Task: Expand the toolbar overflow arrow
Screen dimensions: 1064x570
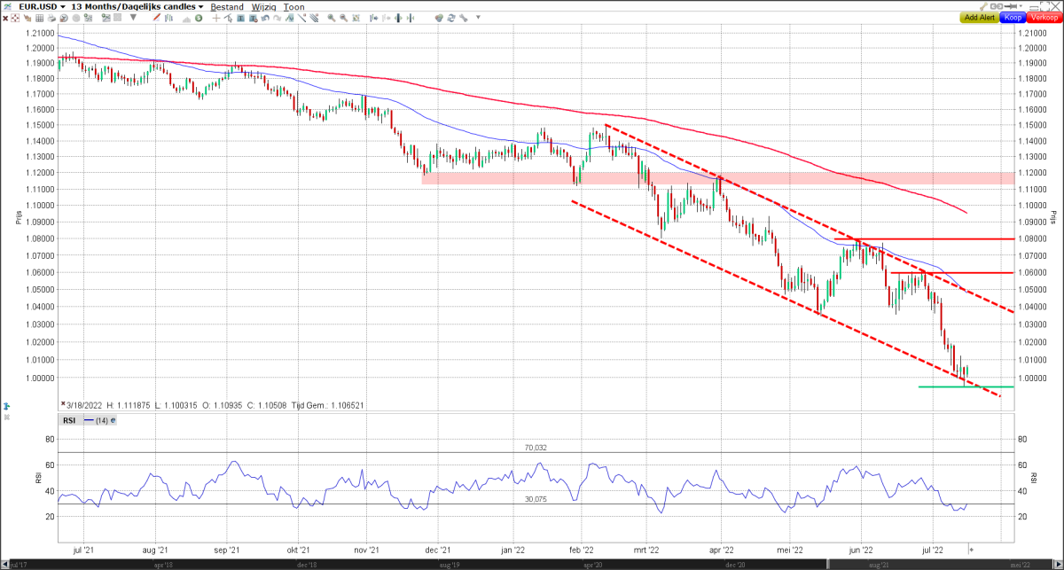Action: tap(478, 18)
